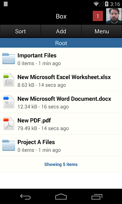Screen dimensions: 122x204
Task: Tap the recent apps navigation icon
Action: pos(97,197)
